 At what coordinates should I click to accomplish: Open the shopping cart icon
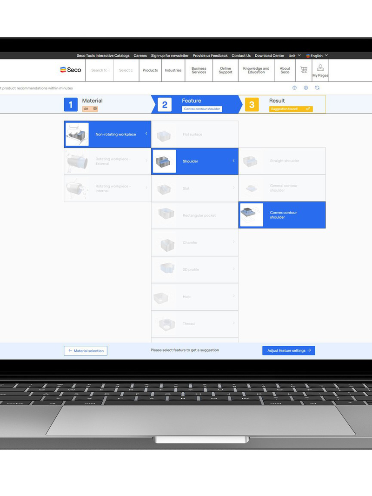tap(304, 70)
